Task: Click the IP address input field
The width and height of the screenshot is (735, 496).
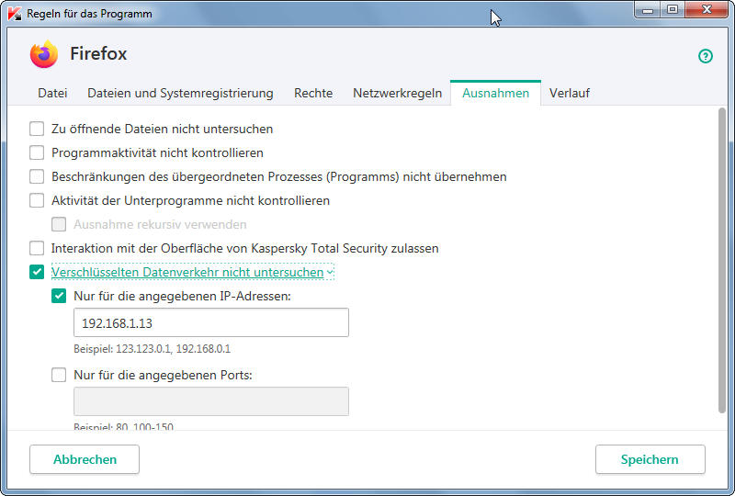Action: (x=210, y=322)
